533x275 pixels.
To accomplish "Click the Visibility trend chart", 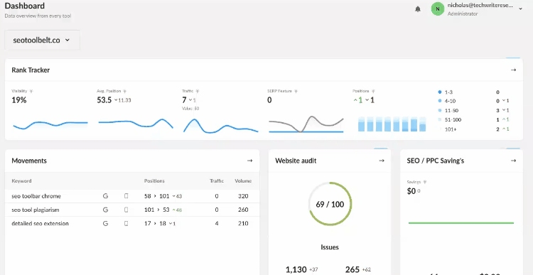I will (x=50, y=125).
